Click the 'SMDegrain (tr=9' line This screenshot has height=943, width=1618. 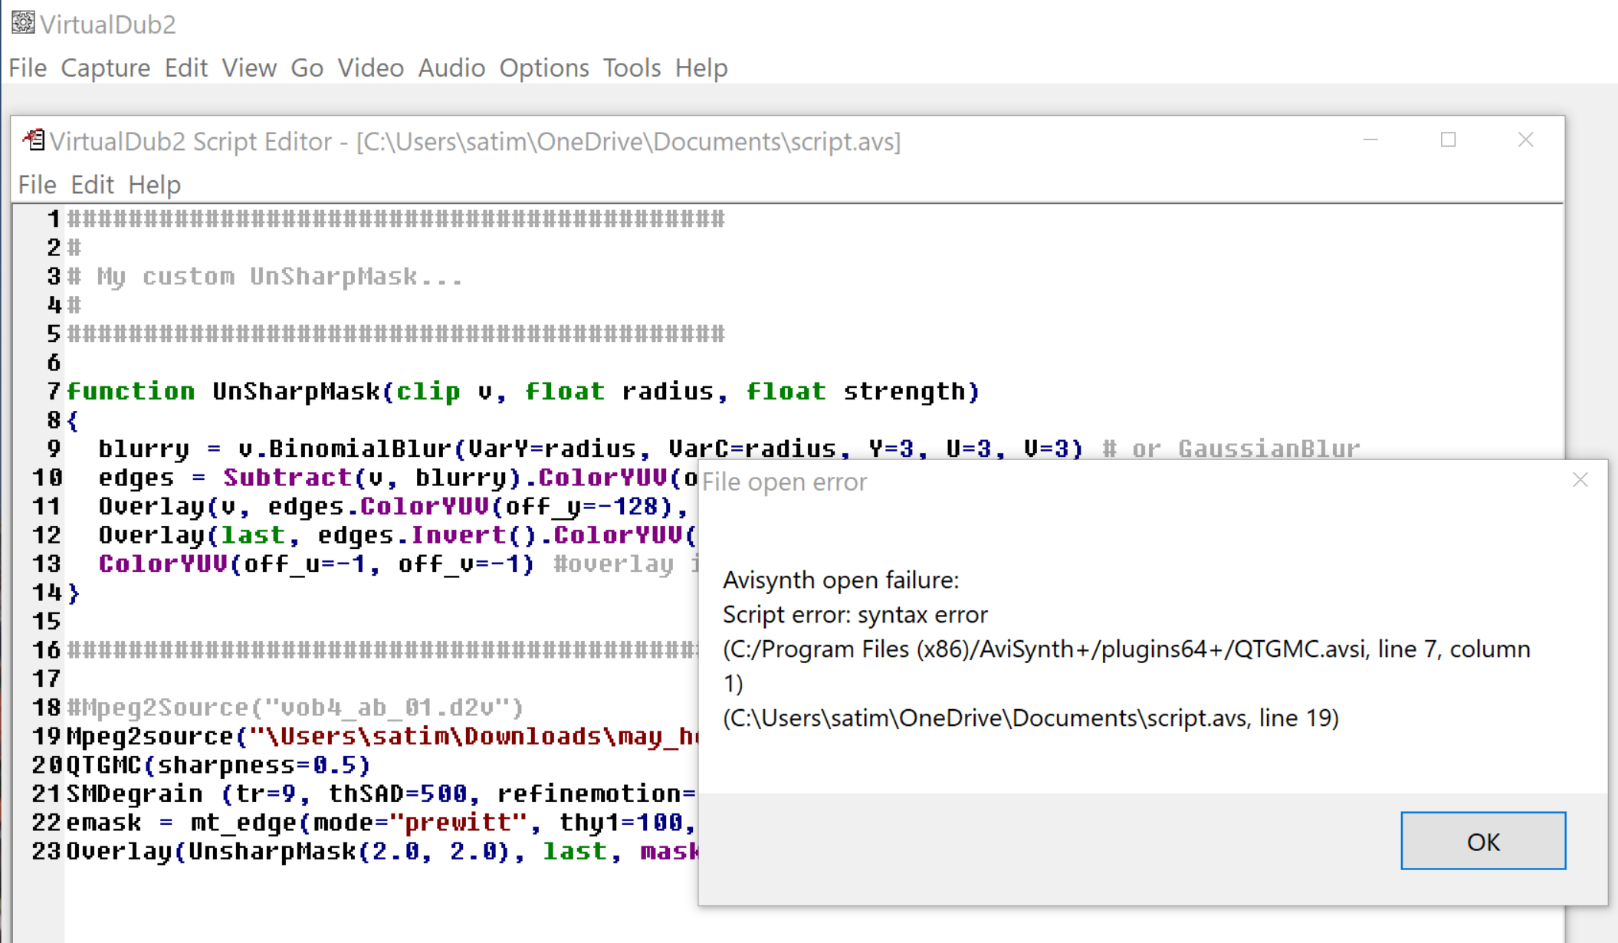point(382,794)
